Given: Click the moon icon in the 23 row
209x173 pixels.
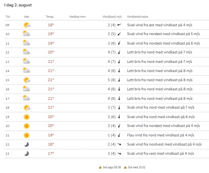Looking at the screenshot, I should tap(27, 153).
